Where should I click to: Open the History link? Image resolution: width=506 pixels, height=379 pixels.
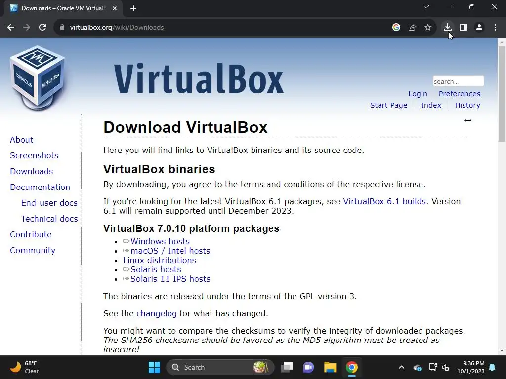tap(467, 105)
